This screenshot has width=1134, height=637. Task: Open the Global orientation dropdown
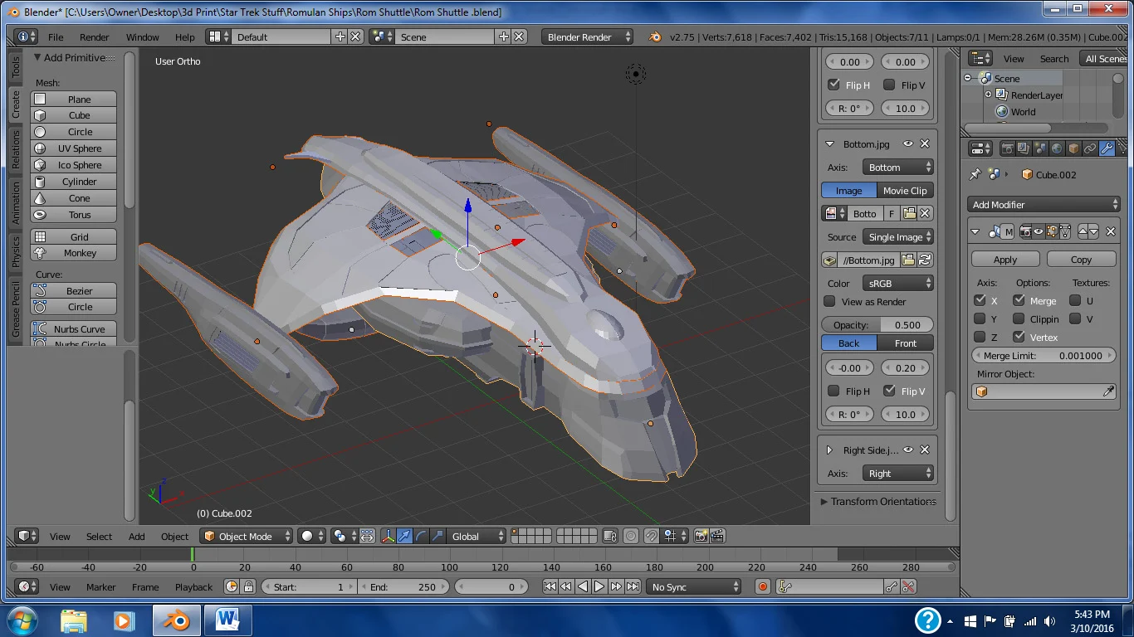tap(477, 537)
